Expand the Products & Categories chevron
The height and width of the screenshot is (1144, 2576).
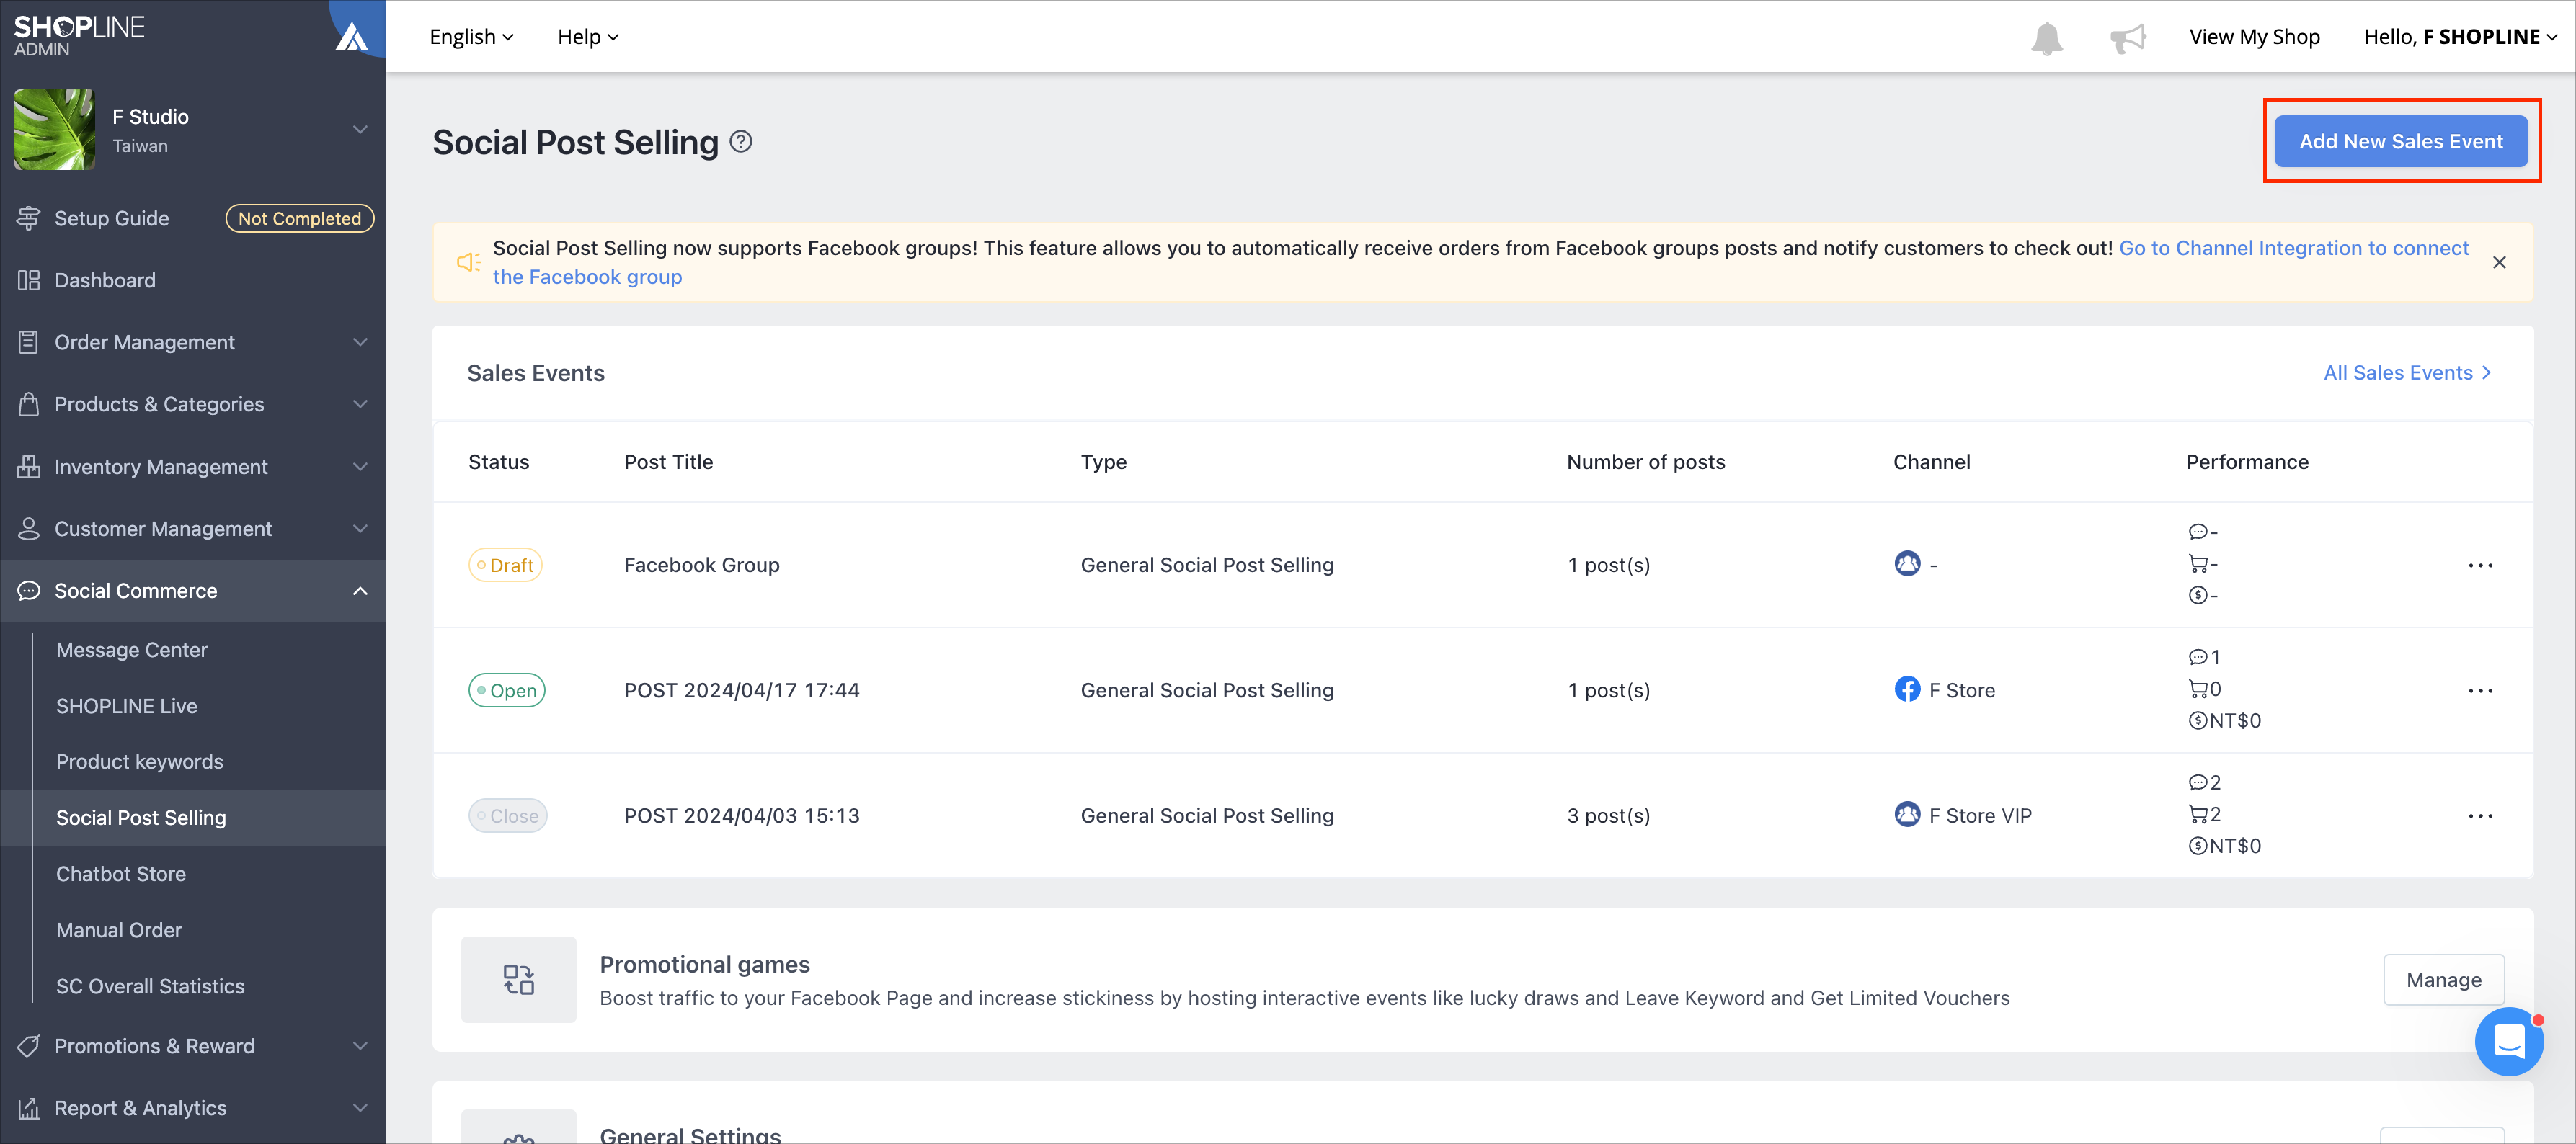click(360, 403)
